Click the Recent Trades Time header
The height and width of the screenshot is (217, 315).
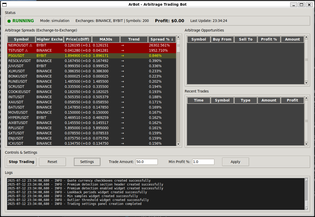pyautogui.click(x=199, y=100)
